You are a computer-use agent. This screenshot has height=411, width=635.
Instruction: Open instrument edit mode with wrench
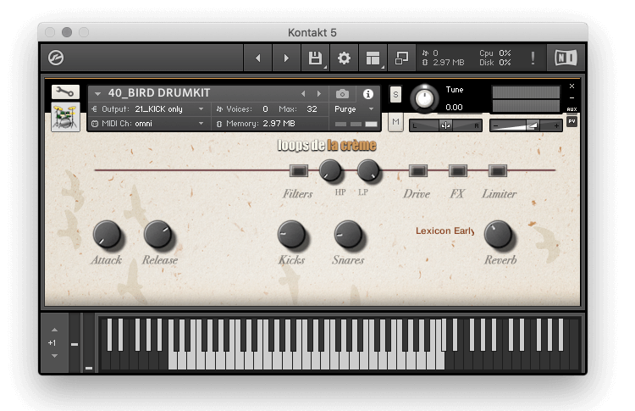(65, 92)
